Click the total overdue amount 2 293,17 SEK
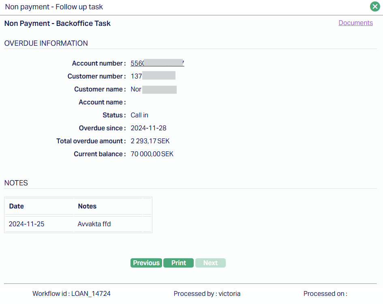 pyautogui.click(x=150, y=141)
